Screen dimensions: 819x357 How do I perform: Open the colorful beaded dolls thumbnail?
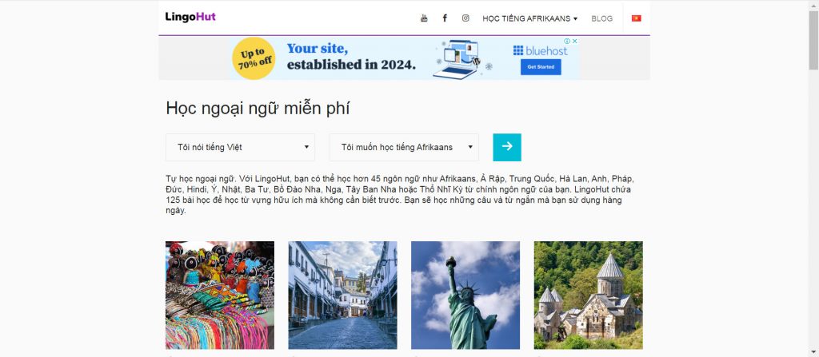click(220, 295)
